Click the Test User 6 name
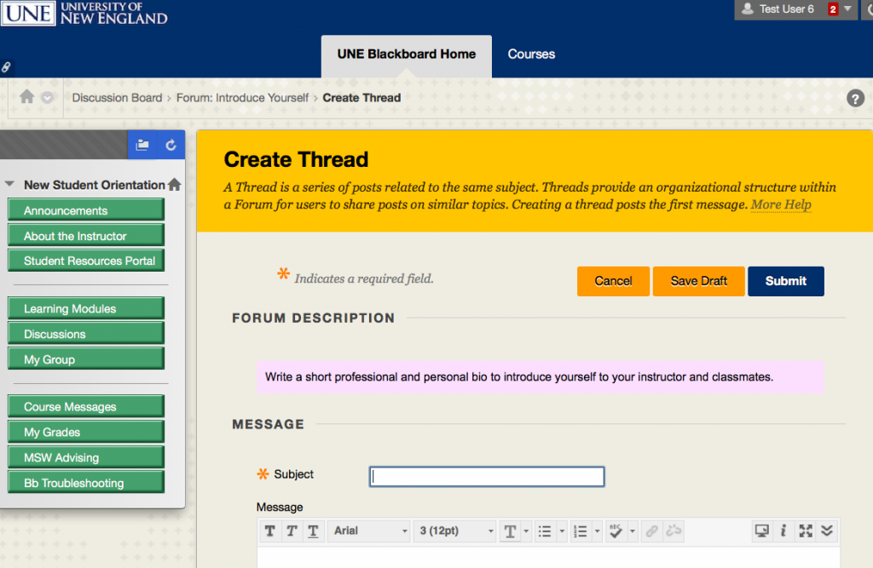The height and width of the screenshot is (568, 873). [786, 9]
